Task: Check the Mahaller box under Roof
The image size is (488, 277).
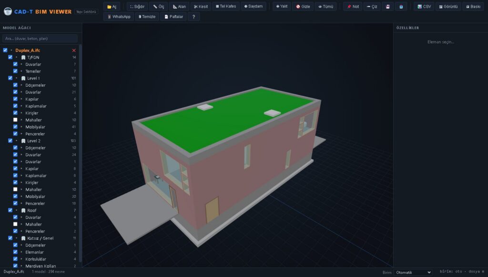Action: pos(15,224)
